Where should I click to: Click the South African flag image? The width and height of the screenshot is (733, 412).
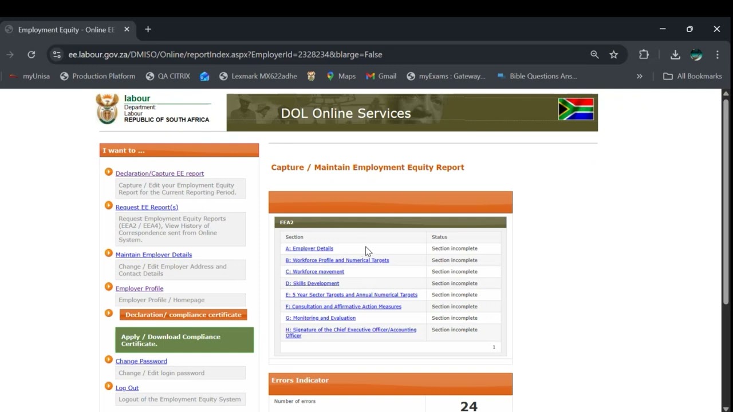click(576, 109)
